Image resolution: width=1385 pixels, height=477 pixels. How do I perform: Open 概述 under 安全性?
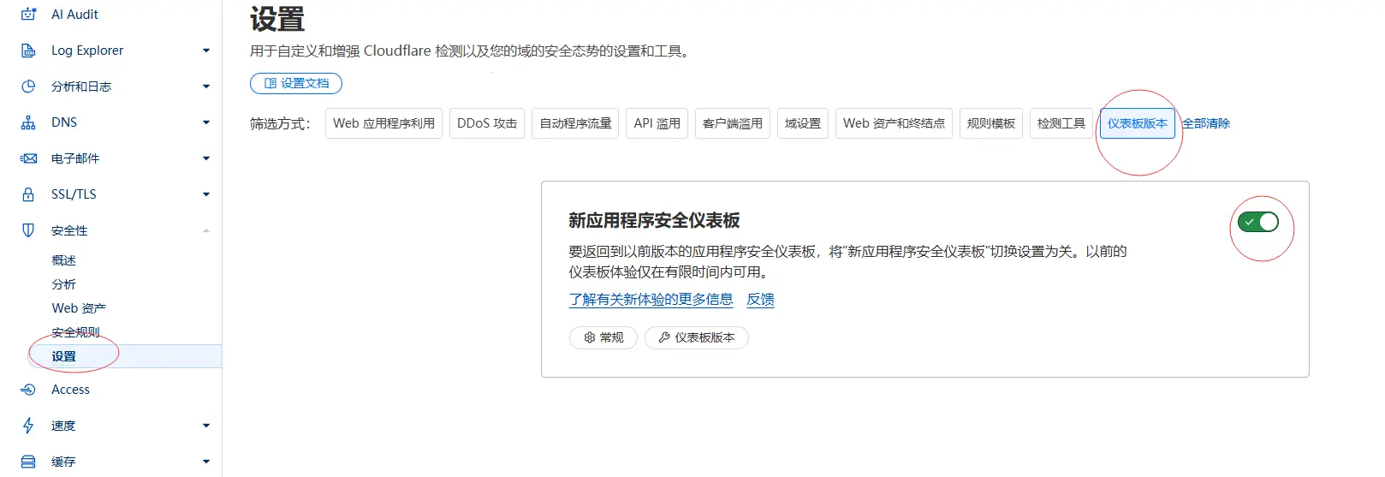pyautogui.click(x=64, y=260)
